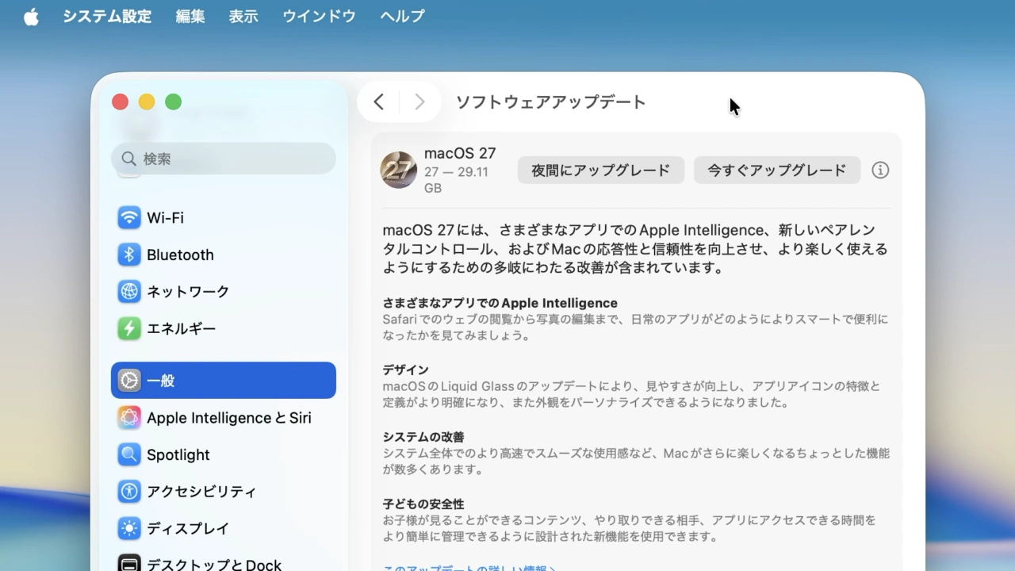
Task: Select the Apple Intelligence と Siri icon
Action: pyautogui.click(x=129, y=418)
